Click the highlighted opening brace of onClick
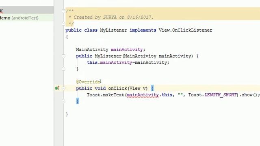This screenshot has width=260, height=146. click(x=152, y=88)
